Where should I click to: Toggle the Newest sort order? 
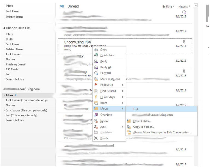pos(184,7)
